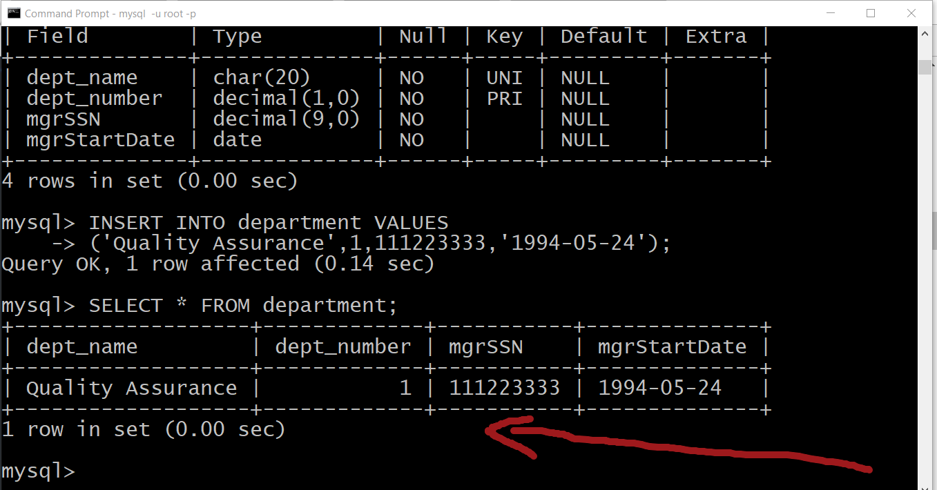Click the vertical scrollbar thumb
The image size is (937, 490).
coord(925,66)
